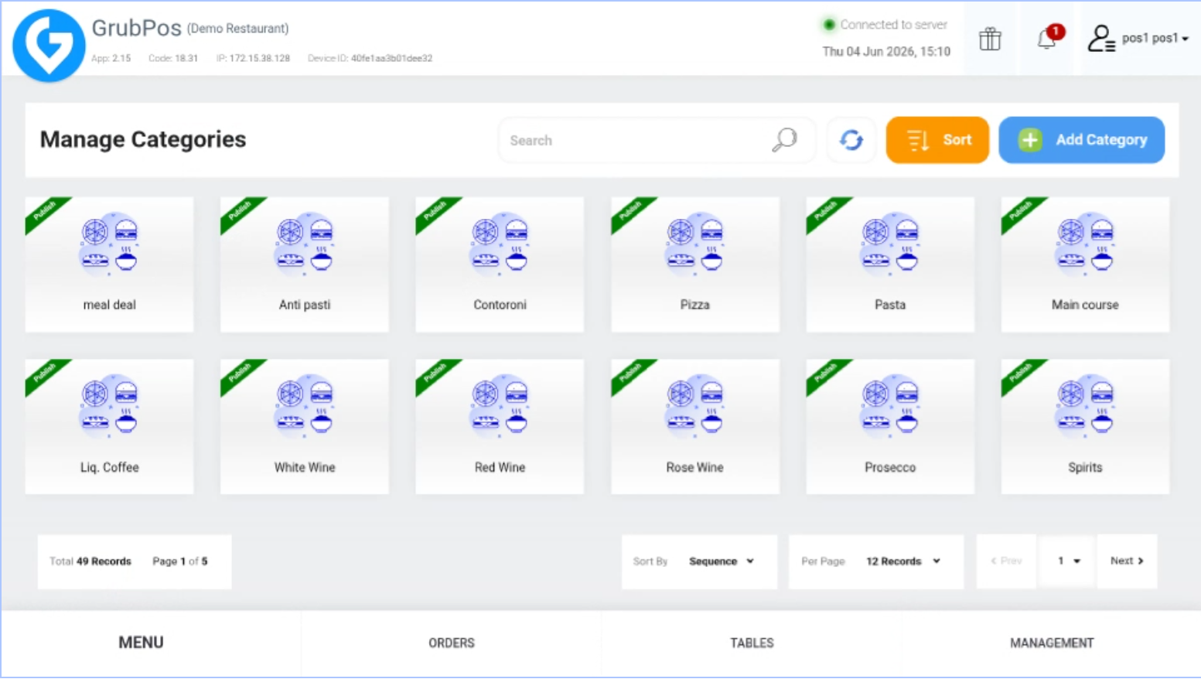The height and width of the screenshot is (679, 1201).
Task: Open the White Wine category icon
Action: click(305, 407)
